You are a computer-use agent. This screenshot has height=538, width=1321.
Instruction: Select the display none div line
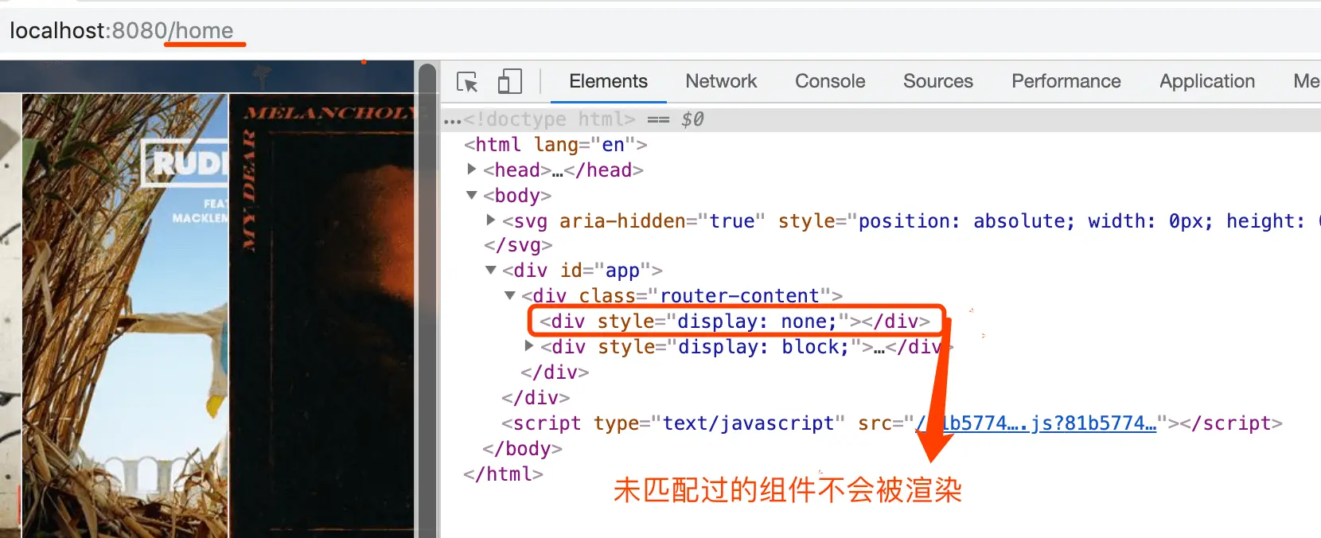[735, 322]
